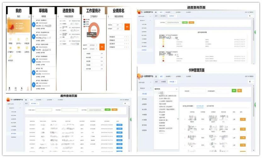Click green search button in 卡种管理页面
Image resolution: width=262 pixels, height=158 pixels.
234,91
